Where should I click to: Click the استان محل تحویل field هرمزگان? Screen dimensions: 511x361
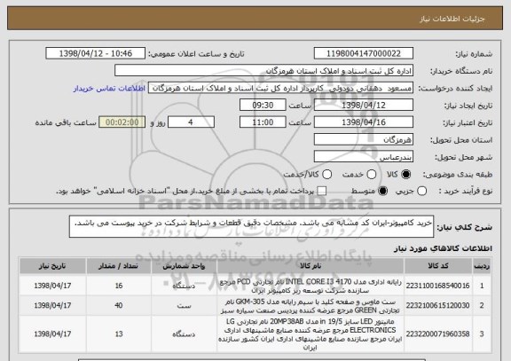click(364, 140)
